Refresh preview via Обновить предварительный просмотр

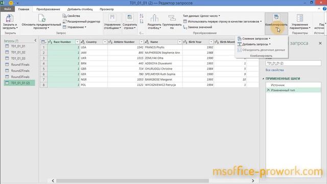pos(41,21)
